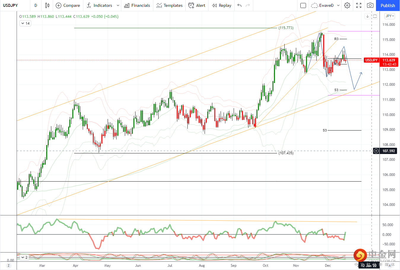400x270 pixels.
Task: Create a price Alert
Action: tap(197, 5)
